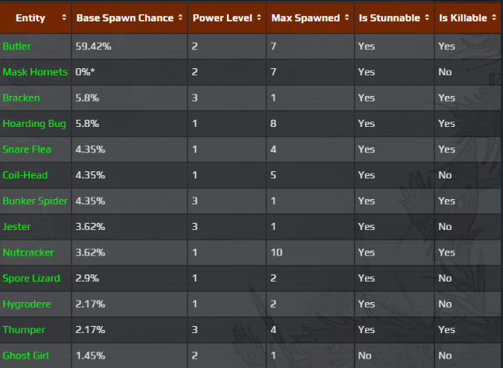Select the Bunker Spider link
This screenshot has width=503, height=368.
[35, 201]
